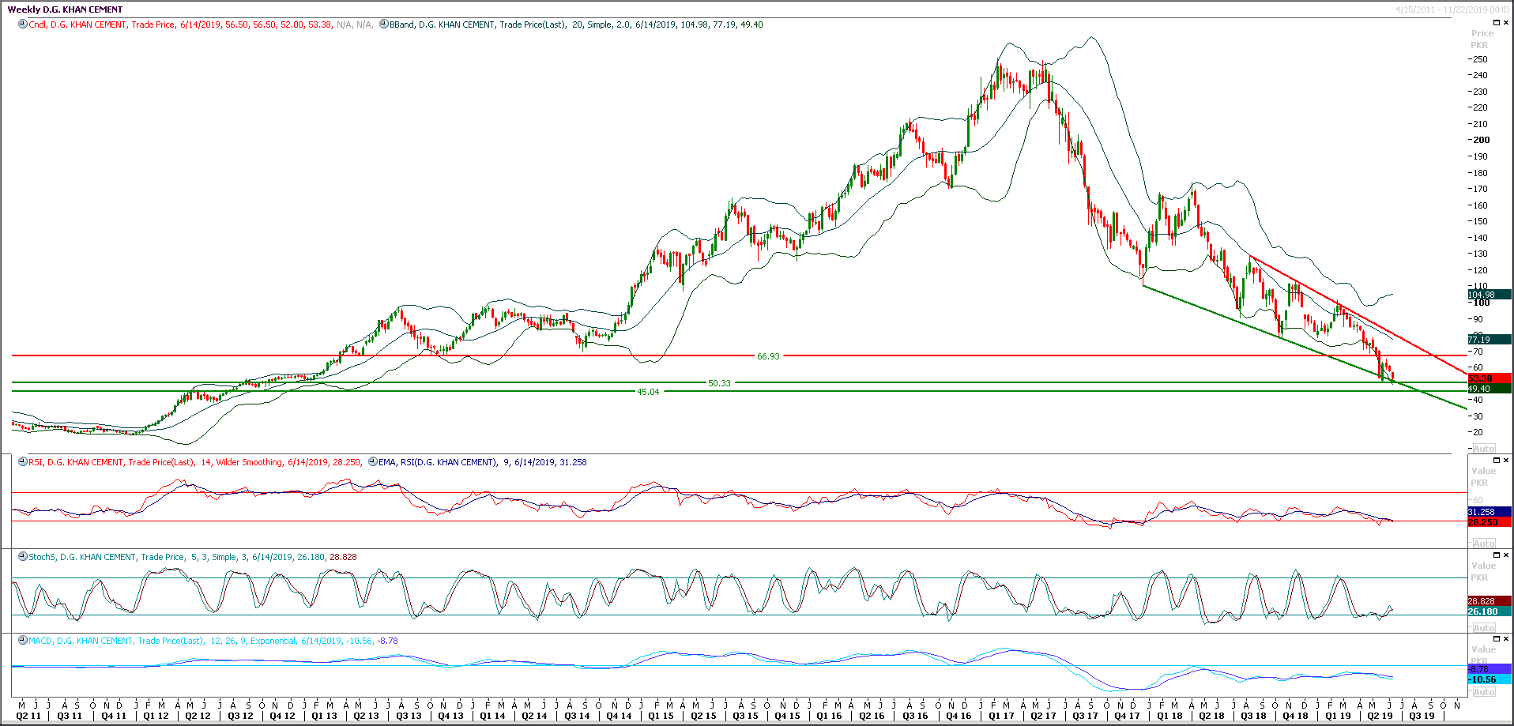1514x726 pixels.
Task: Click the green 49.40 lower band tag
Action: pyautogui.click(x=1490, y=389)
